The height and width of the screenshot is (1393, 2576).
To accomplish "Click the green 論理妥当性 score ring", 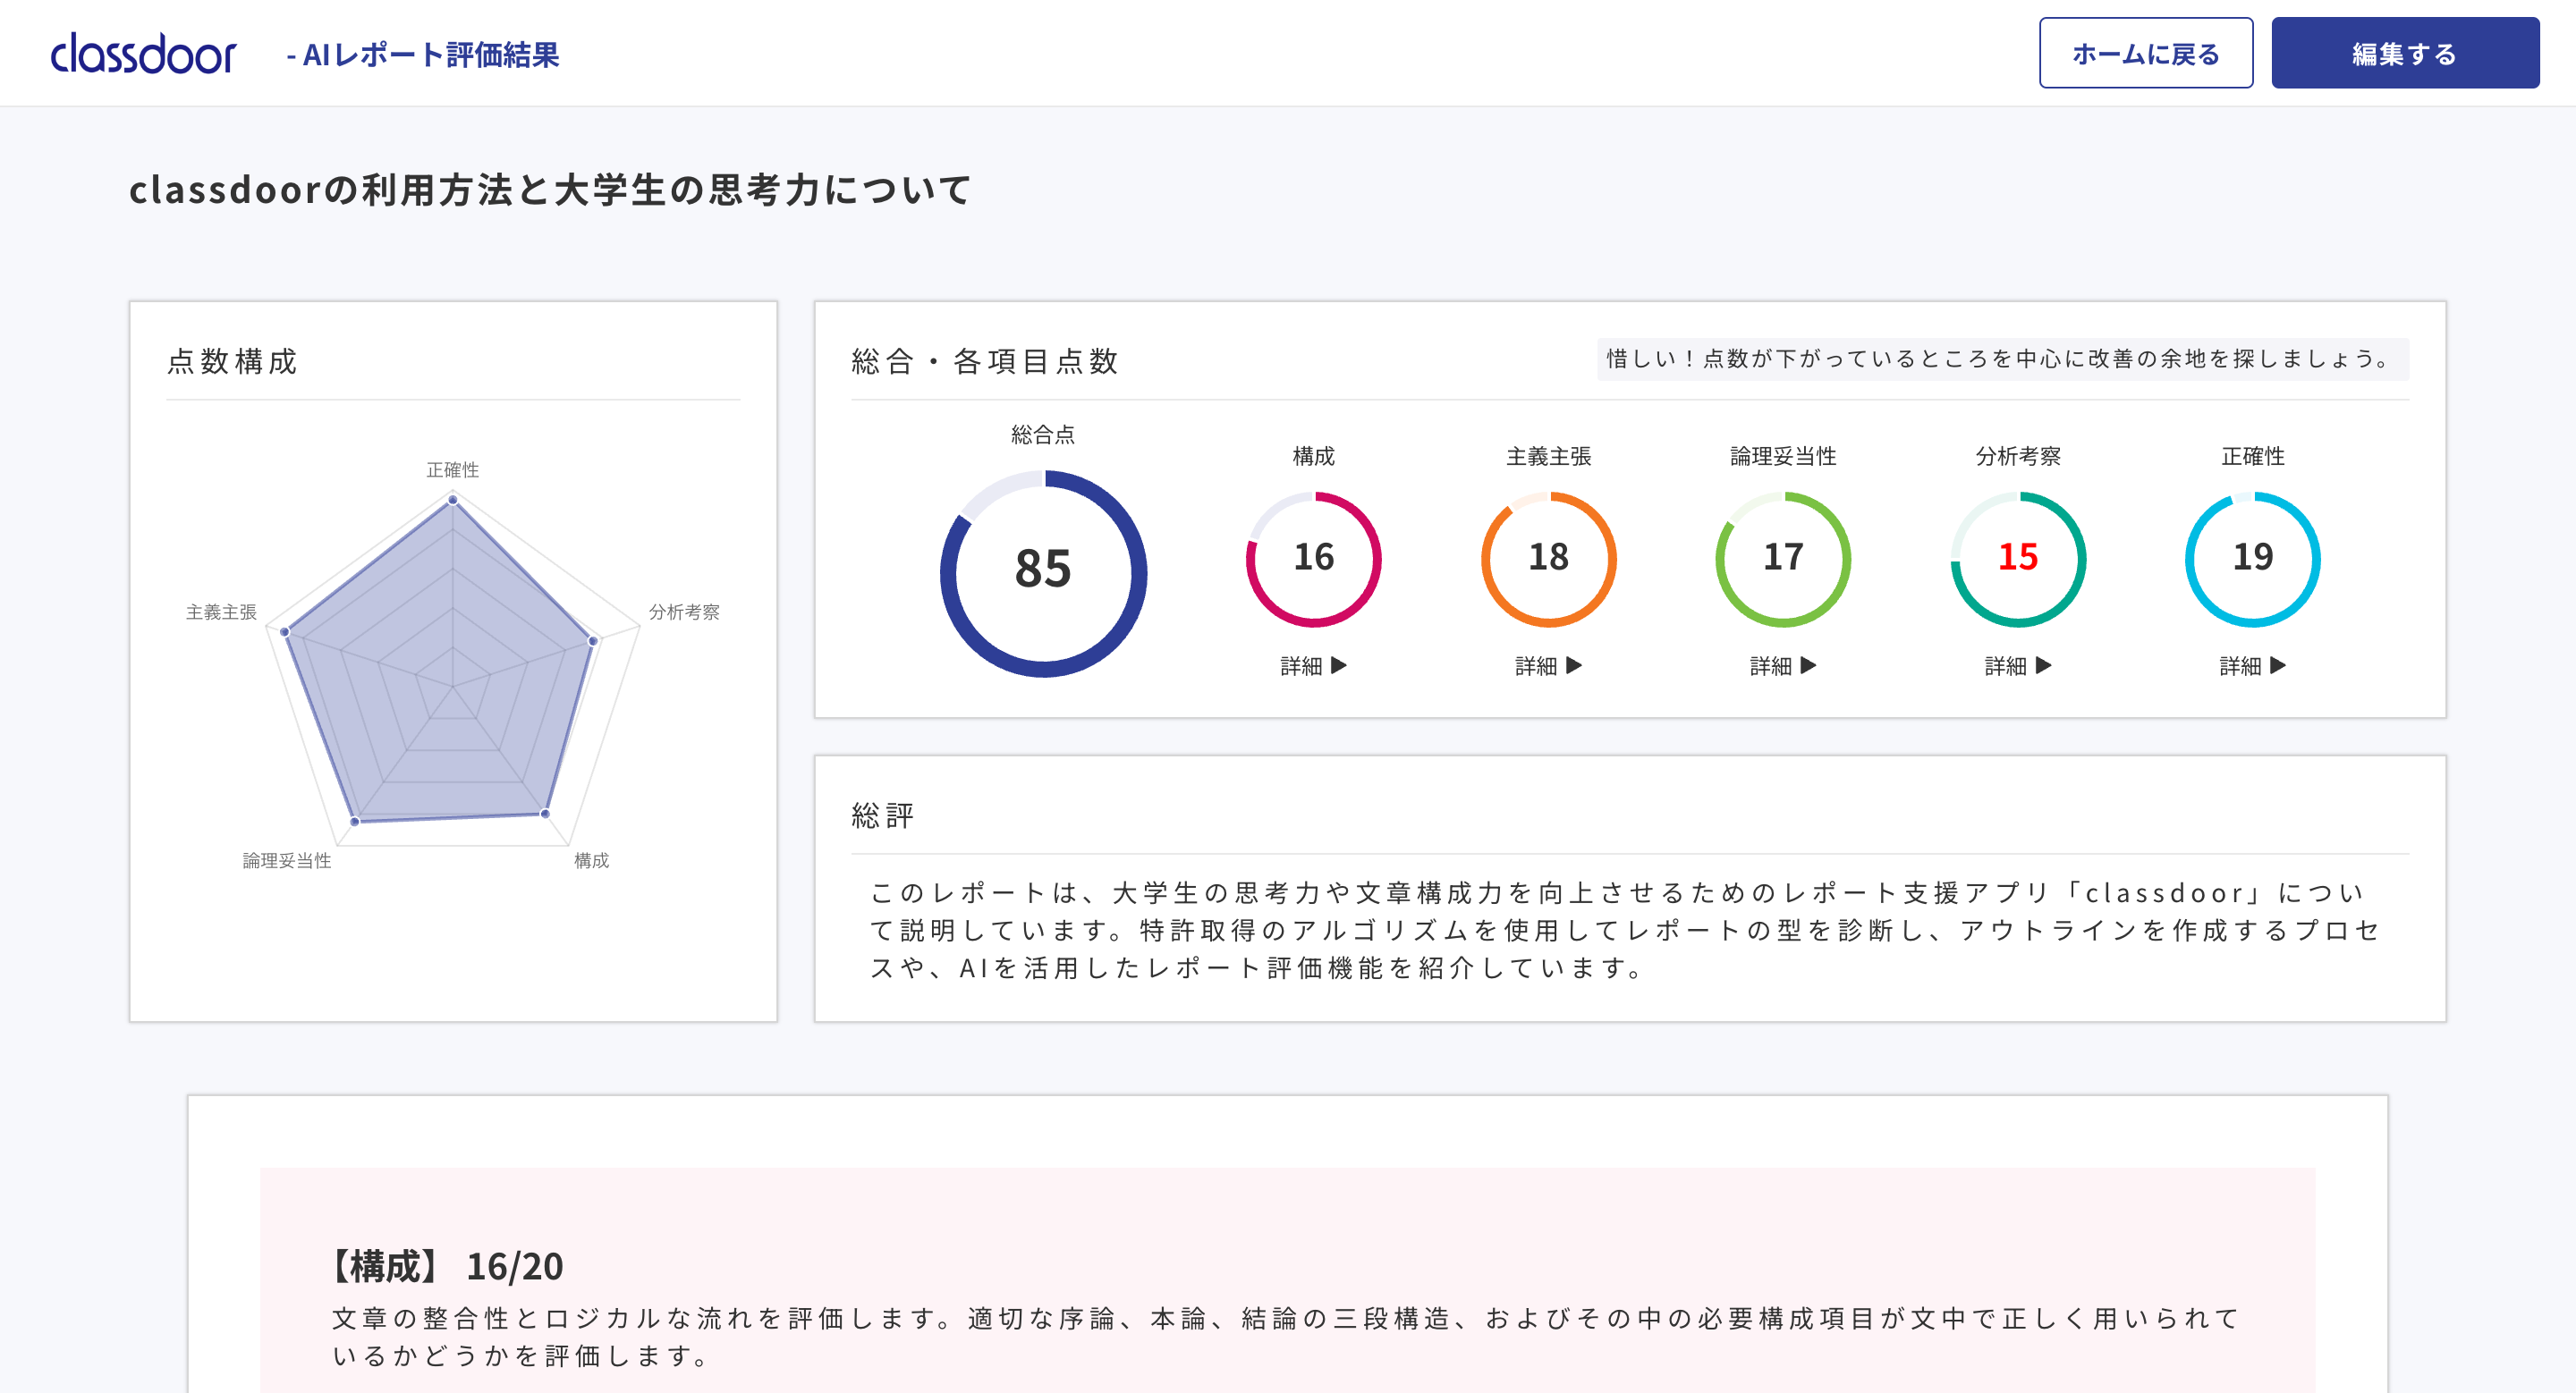I will [x=1782, y=558].
